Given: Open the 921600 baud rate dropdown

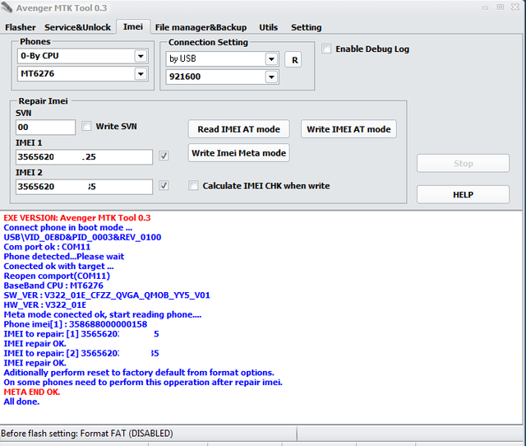Looking at the screenshot, I should [271, 77].
